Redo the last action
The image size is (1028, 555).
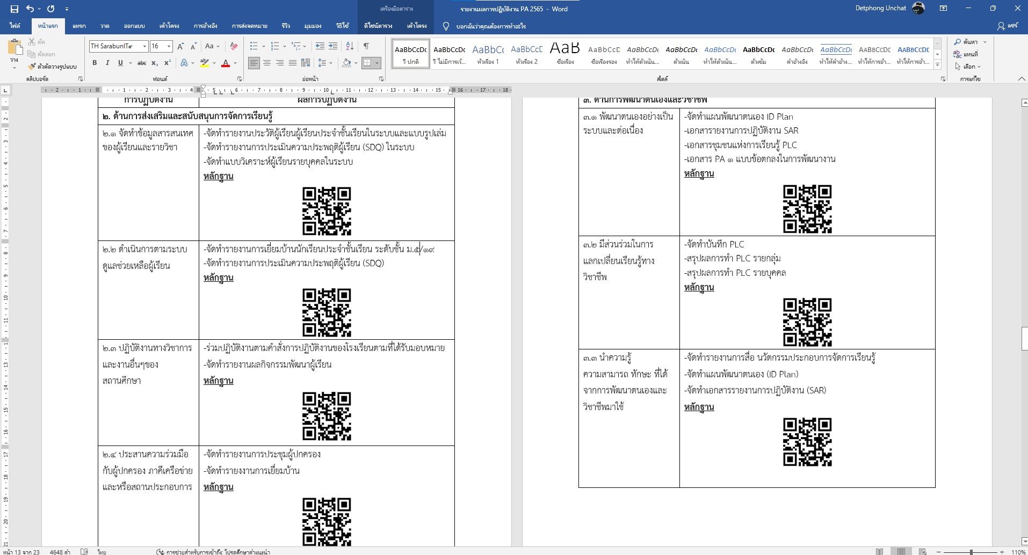[51, 9]
